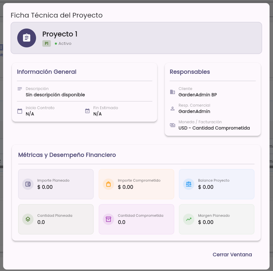273x271 pixels.
Task: Click the Inicio Contrato calendar icon
Action: coord(20,111)
